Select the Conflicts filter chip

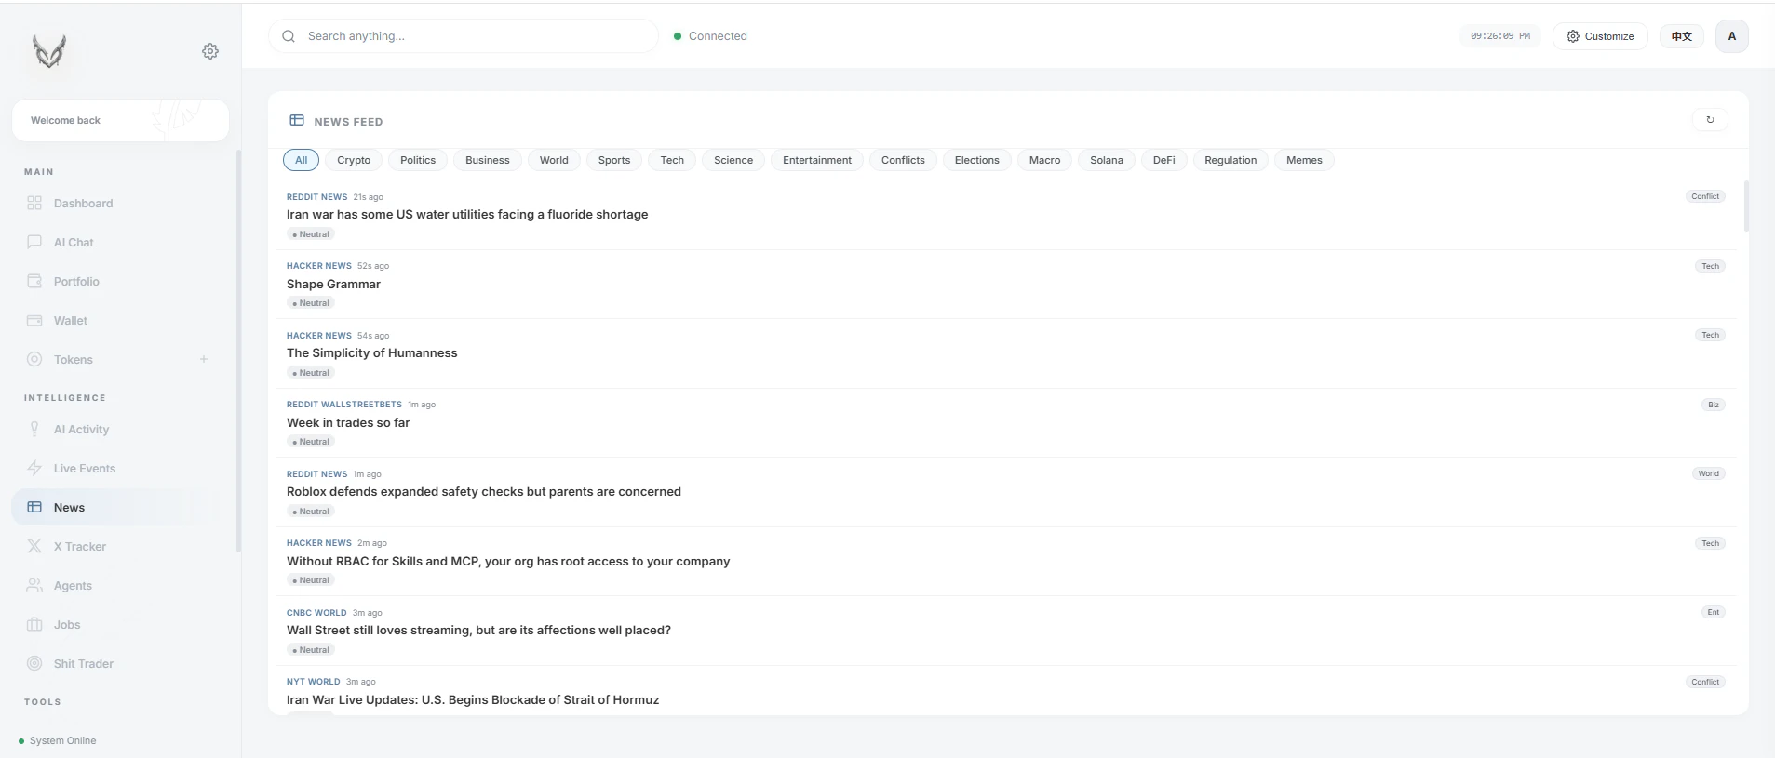pos(903,160)
